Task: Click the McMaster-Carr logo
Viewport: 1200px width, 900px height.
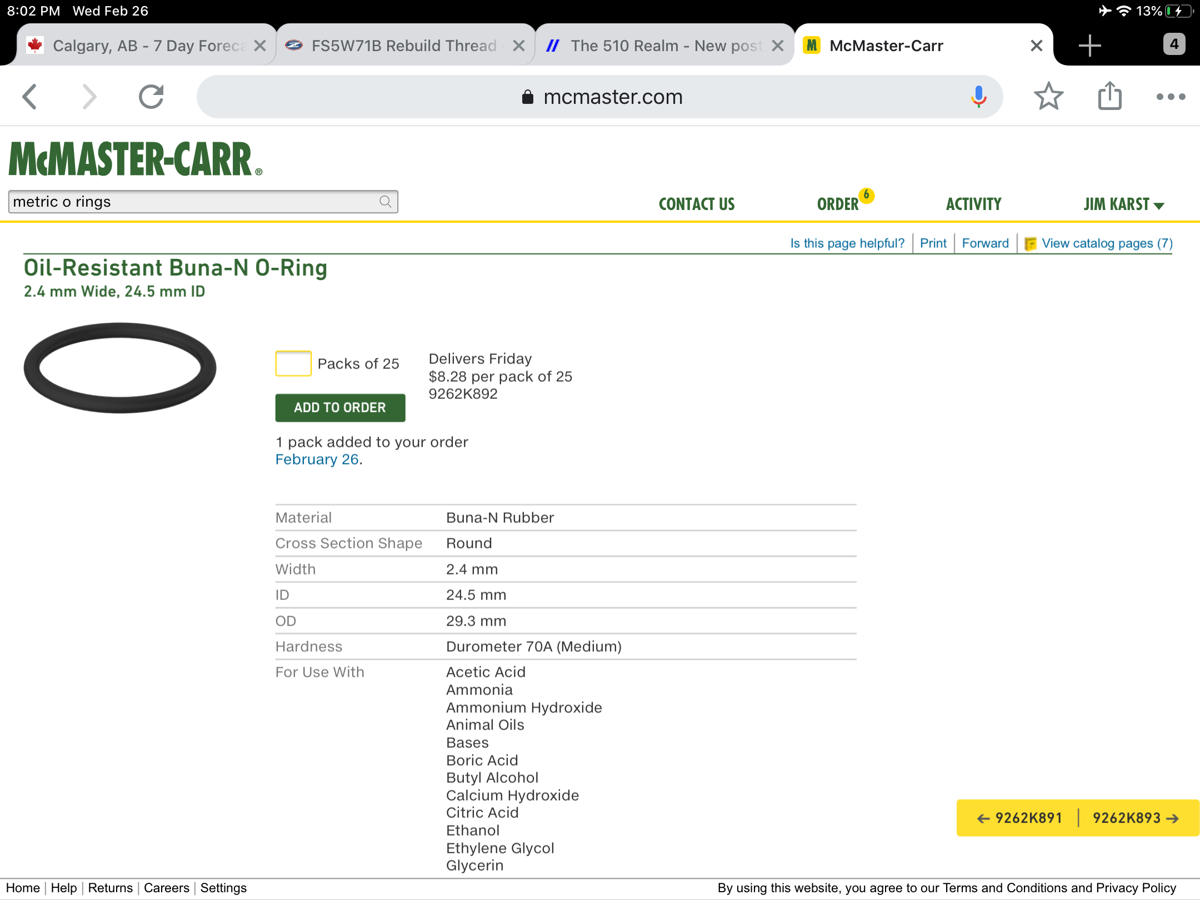Action: 135,159
